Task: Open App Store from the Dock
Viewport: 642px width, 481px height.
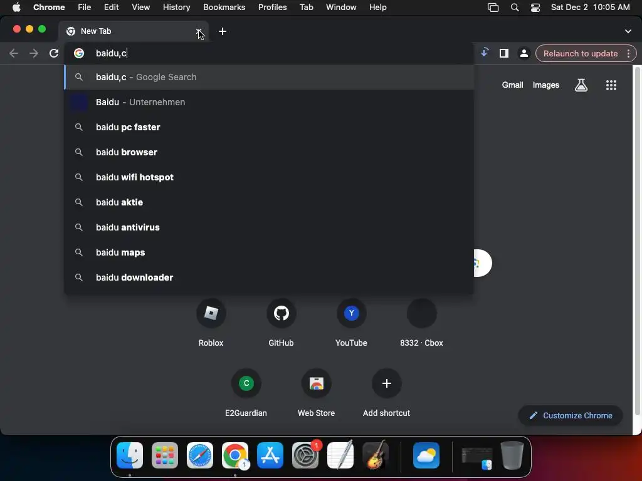Action: point(270,455)
